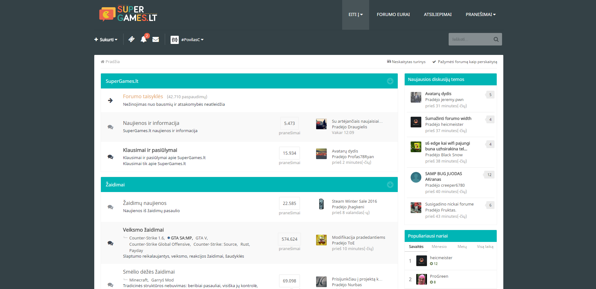596x289 pixels.
Task: Click the Pradžia home icon
Action: [x=102, y=62]
